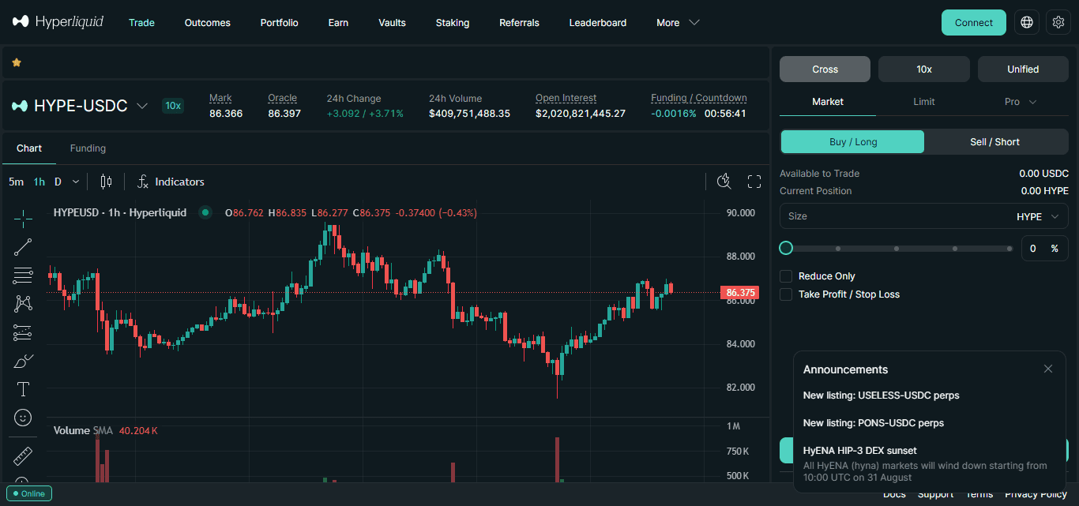Click the Unified account mode button

coord(1023,69)
